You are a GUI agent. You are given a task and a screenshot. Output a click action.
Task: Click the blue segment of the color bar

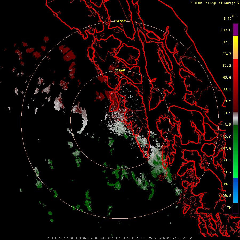235,190
